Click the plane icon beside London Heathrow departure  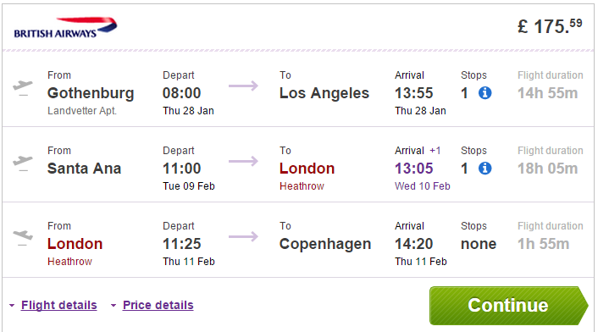pos(23,238)
